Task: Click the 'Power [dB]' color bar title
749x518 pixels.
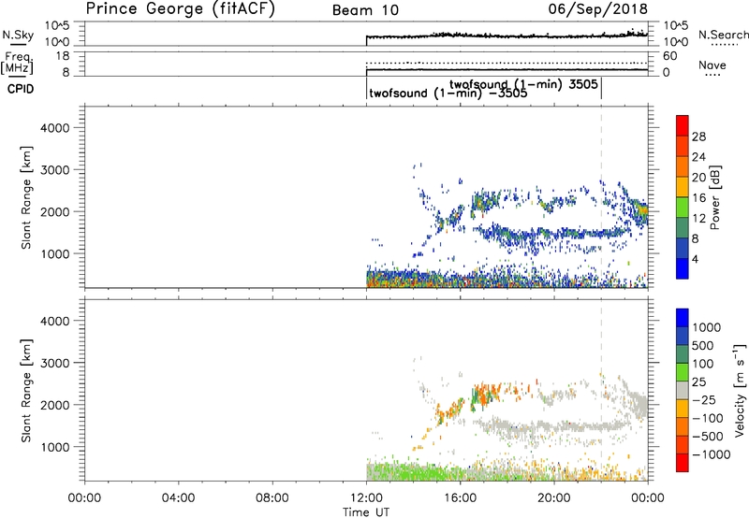Action: [715, 197]
